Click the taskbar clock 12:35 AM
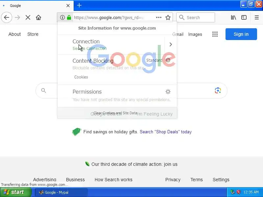This screenshot has height=197, width=263. tap(251, 192)
